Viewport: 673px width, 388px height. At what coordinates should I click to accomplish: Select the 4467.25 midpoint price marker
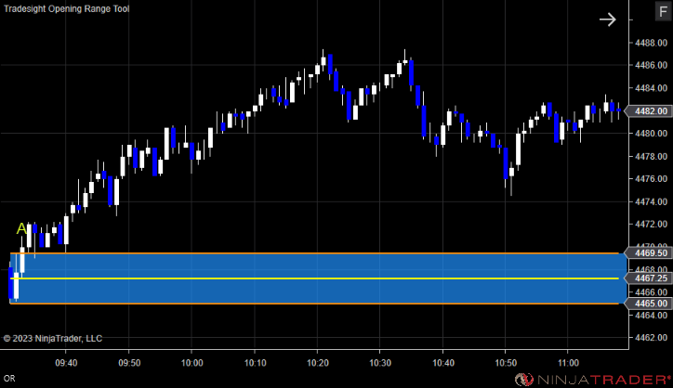(x=647, y=278)
